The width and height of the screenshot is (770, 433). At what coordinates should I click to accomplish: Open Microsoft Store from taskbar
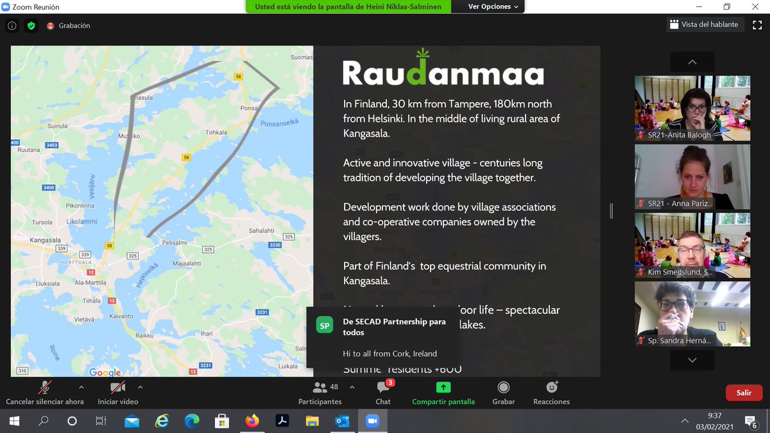222,421
